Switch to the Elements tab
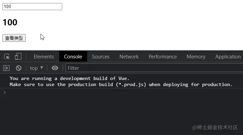Image resolution: width=243 pixels, height=135 pixels. 44,57
